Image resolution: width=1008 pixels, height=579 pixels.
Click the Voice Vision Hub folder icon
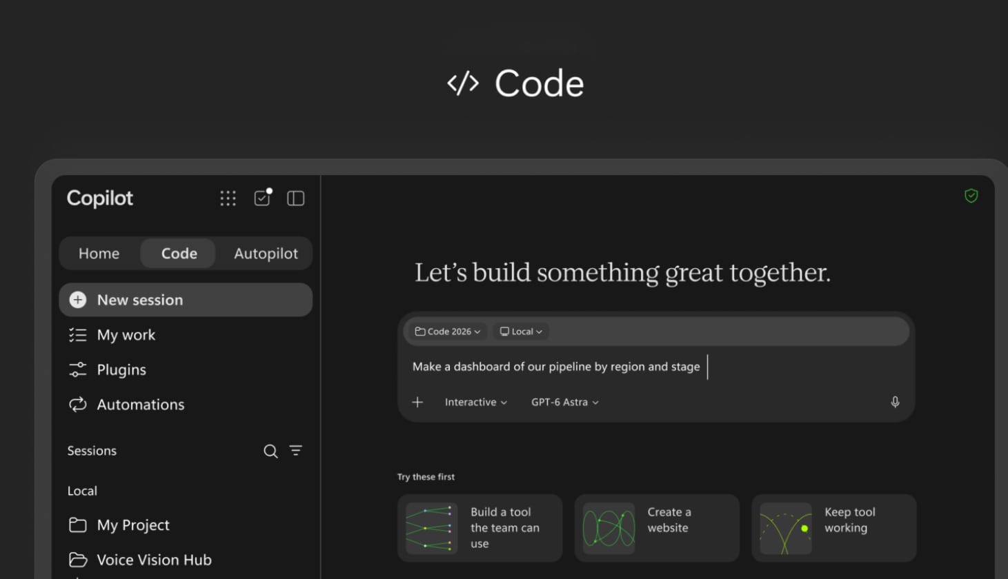(x=77, y=560)
